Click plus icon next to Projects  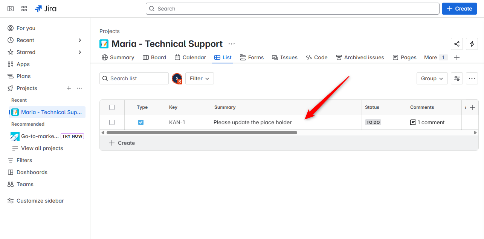pos(69,88)
